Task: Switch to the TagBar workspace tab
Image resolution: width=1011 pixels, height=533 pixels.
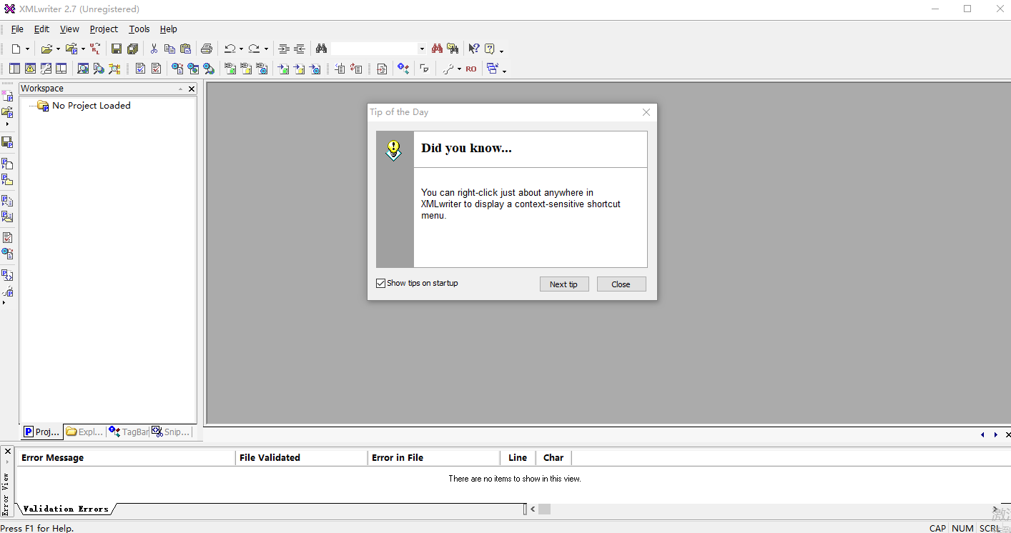Action: 129,432
